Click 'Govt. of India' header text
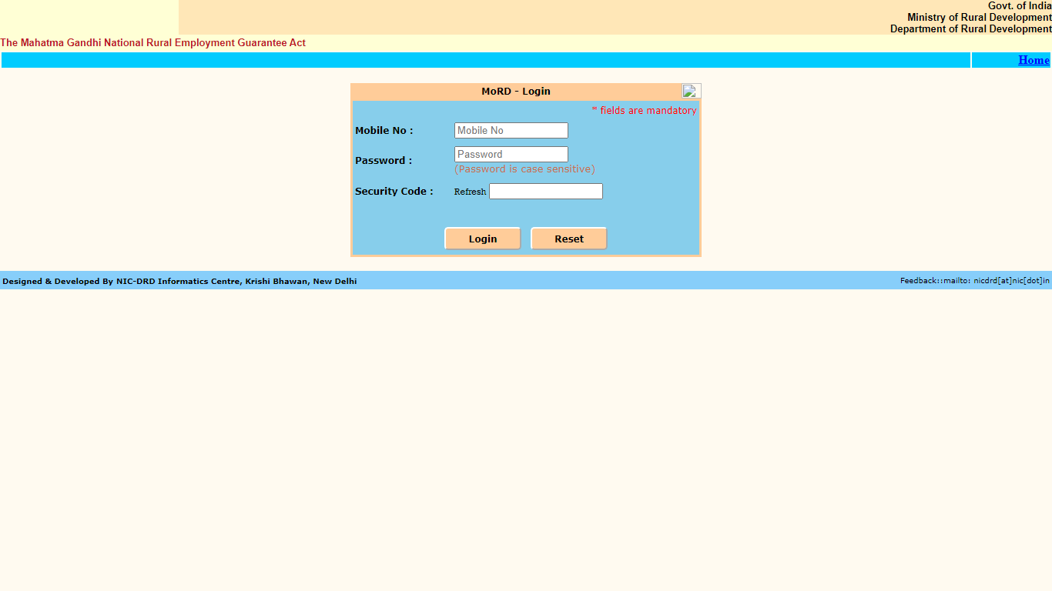 1020,6
